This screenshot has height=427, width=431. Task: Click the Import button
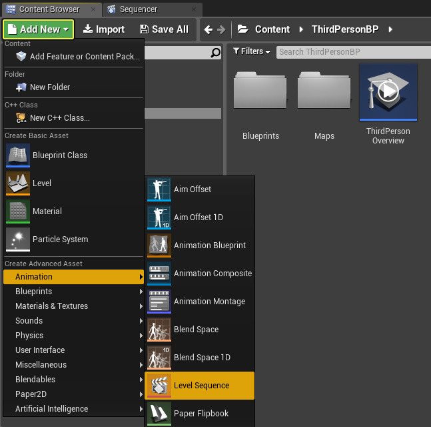[x=104, y=29]
